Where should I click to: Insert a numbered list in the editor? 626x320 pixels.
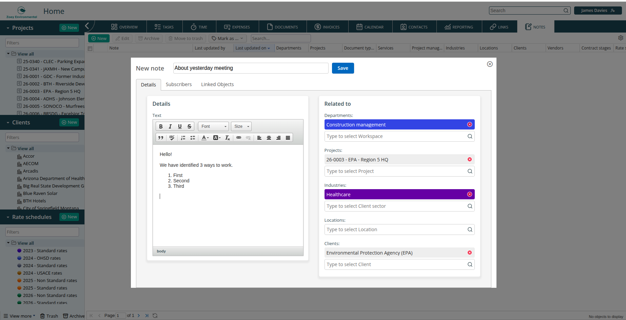point(183,138)
